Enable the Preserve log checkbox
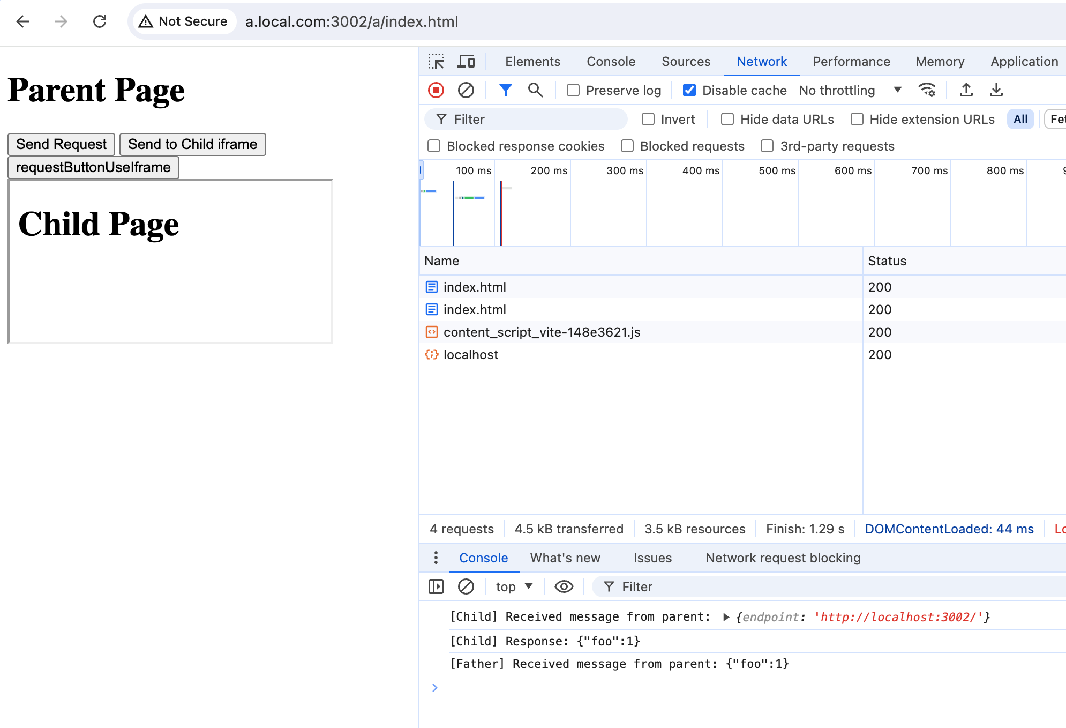Screen dimensions: 1066x728 pos(573,90)
